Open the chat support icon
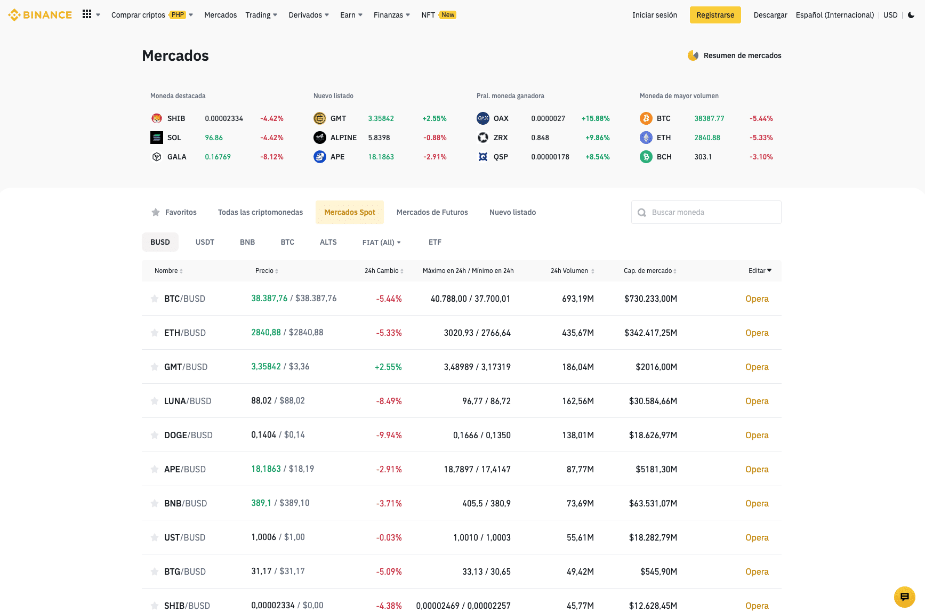 click(x=904, y=597)
